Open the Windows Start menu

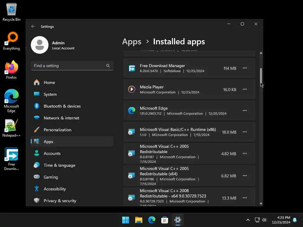pos(125,220)
